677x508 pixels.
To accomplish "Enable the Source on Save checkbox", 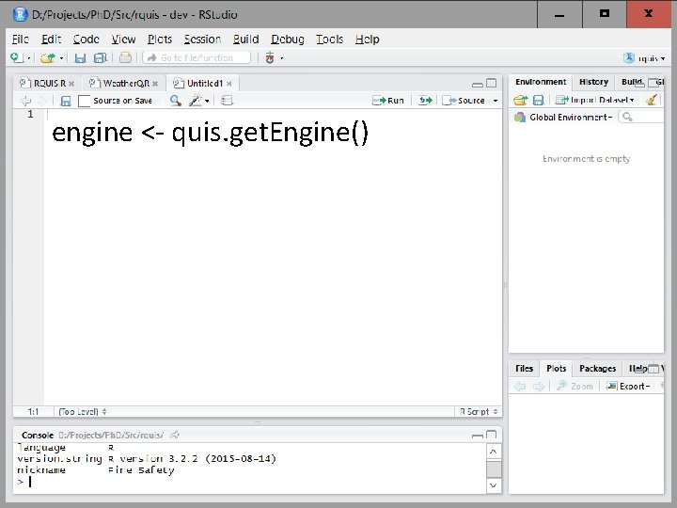I will pos(85,101).
